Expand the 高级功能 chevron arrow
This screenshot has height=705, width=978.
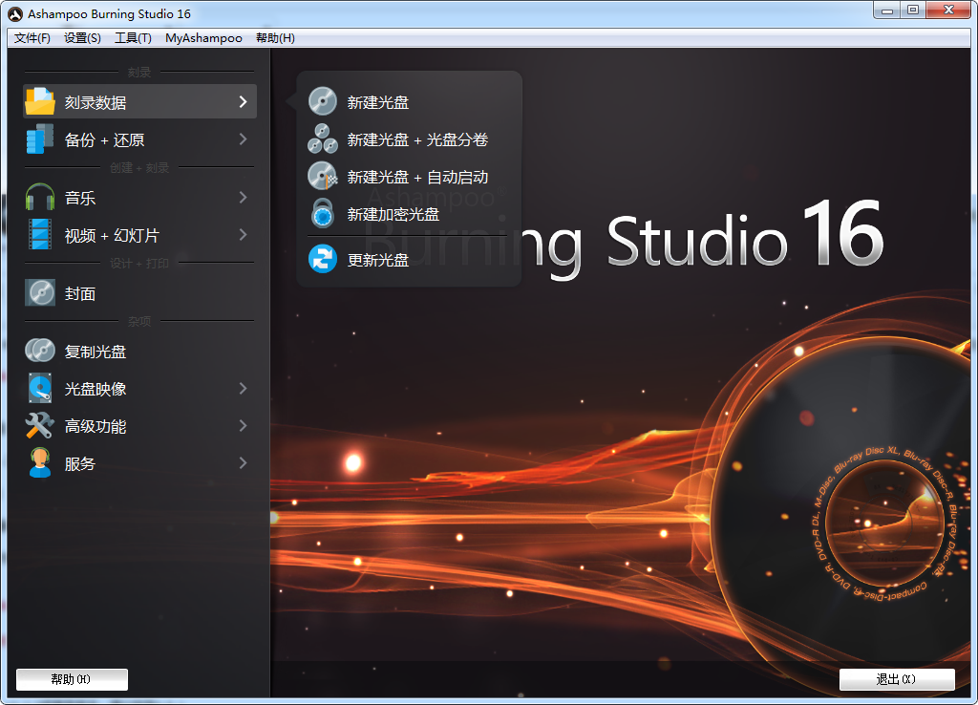(x=244, y=425)
